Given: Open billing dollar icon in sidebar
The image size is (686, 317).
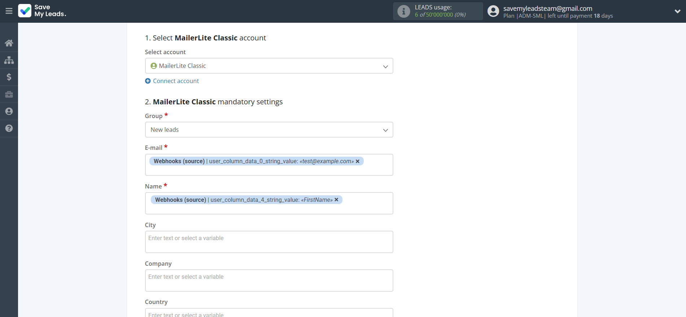Looking at the screenshot, I should pos(9,77).
